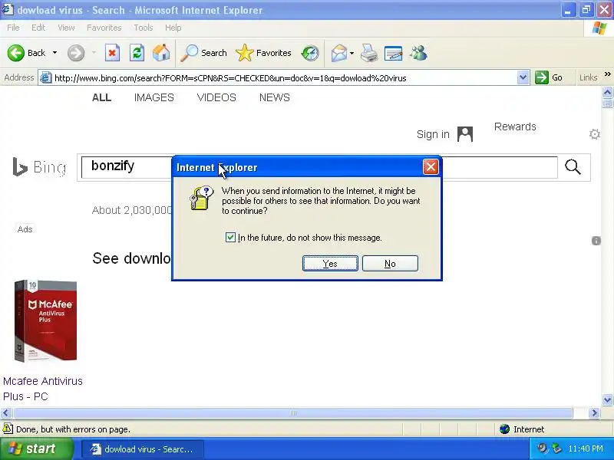Click No in the Internet Explorer dialog
This screenshot has height=460, width=614.
[390, 263]
